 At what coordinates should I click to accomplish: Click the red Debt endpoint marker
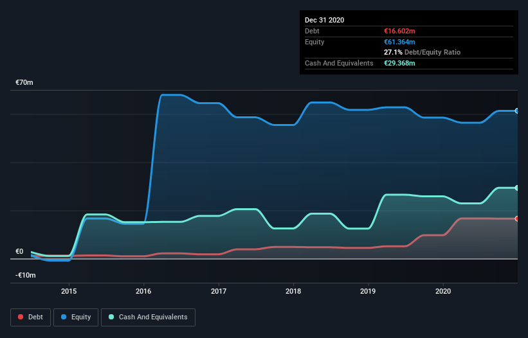(x=517, y=218)
